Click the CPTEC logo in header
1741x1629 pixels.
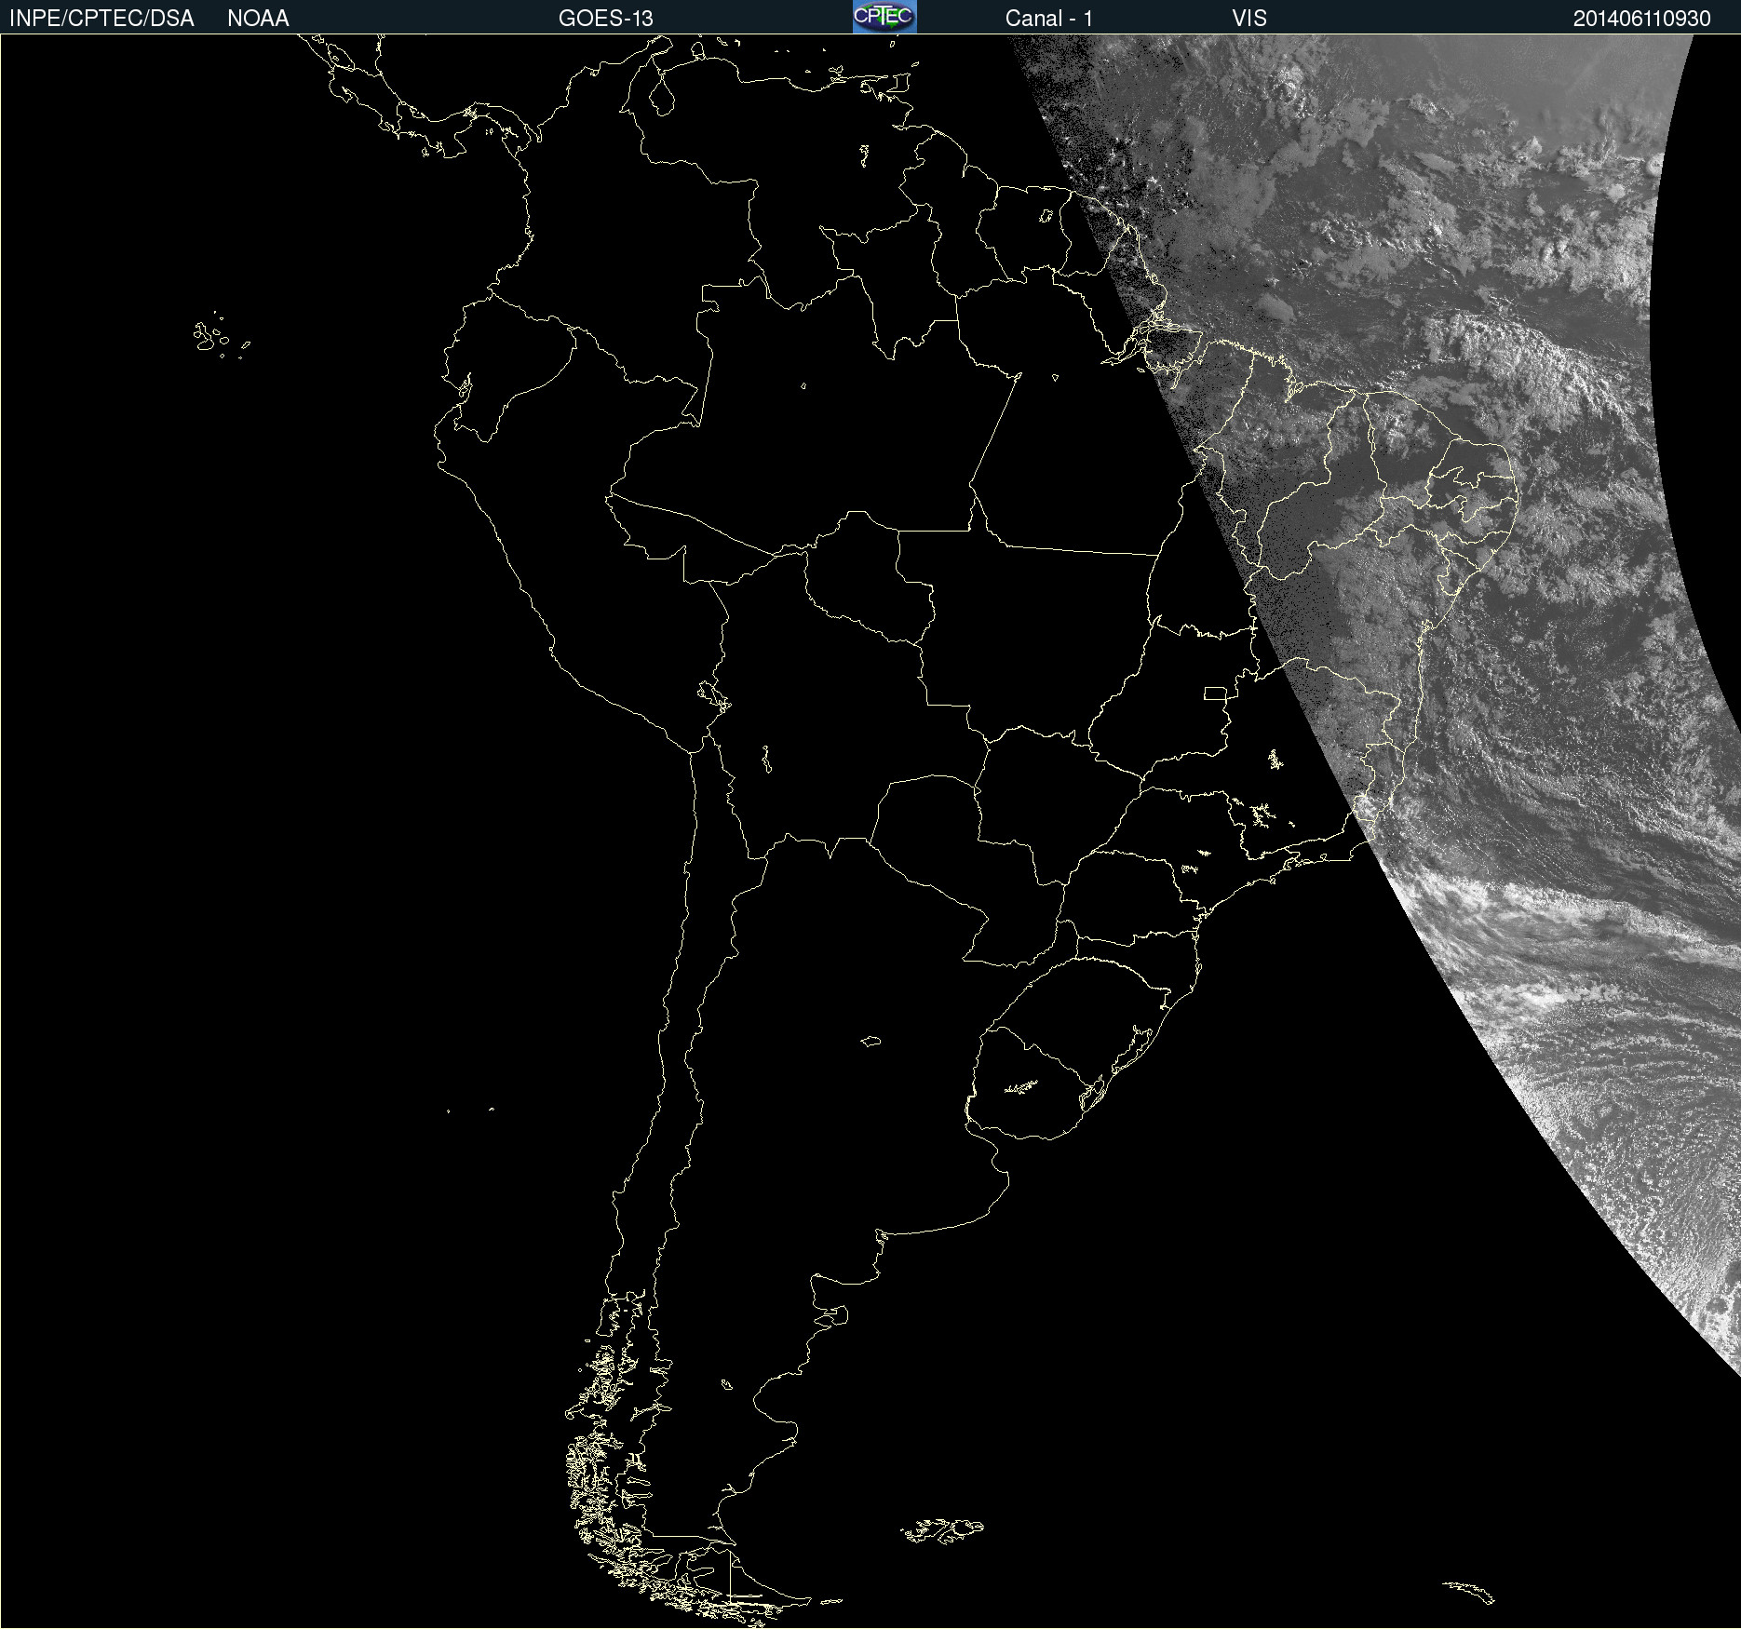pos(884,17)
